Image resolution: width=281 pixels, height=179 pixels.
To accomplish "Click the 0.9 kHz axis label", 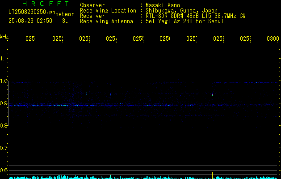I will pos(4,103).
